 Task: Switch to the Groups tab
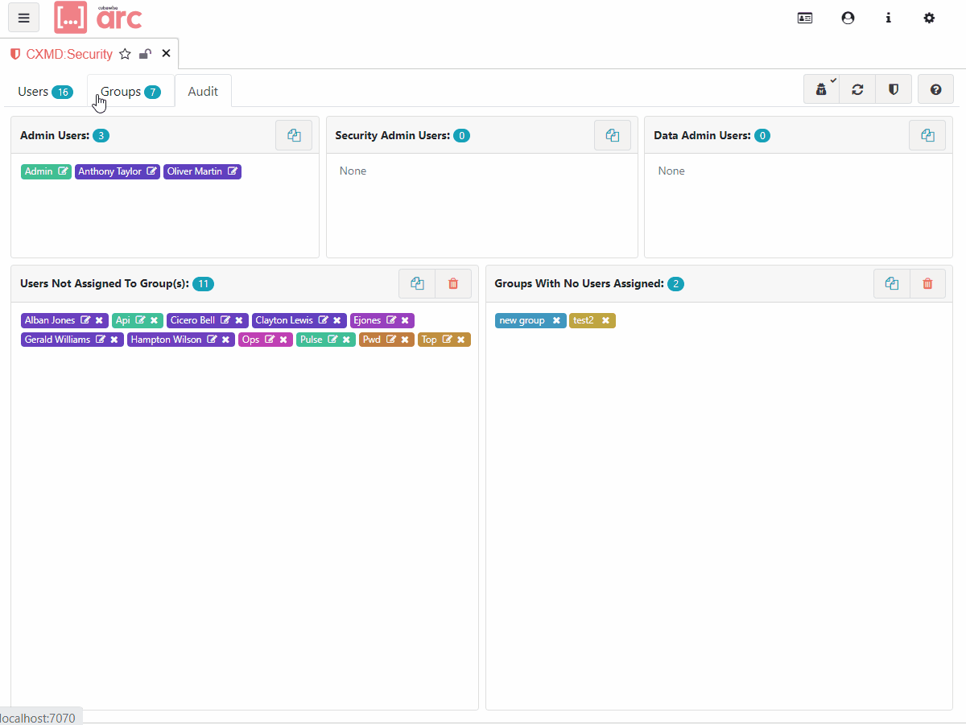tap(130, 91)
